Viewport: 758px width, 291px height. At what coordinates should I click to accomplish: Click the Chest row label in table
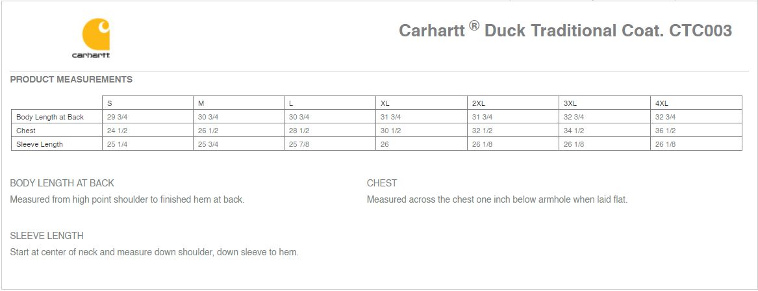(x=25, y=131)
